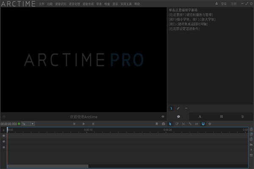Open the 导出 menu
The image size is (254, 169).
point(99,4)
